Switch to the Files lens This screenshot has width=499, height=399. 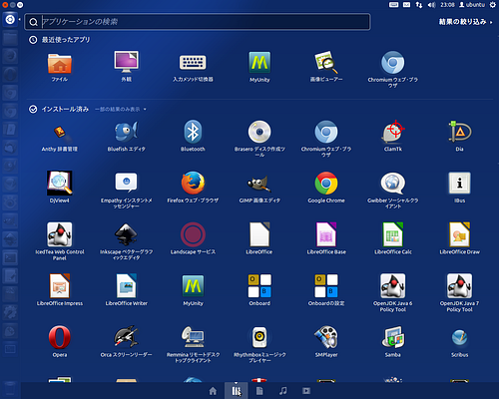259,391
